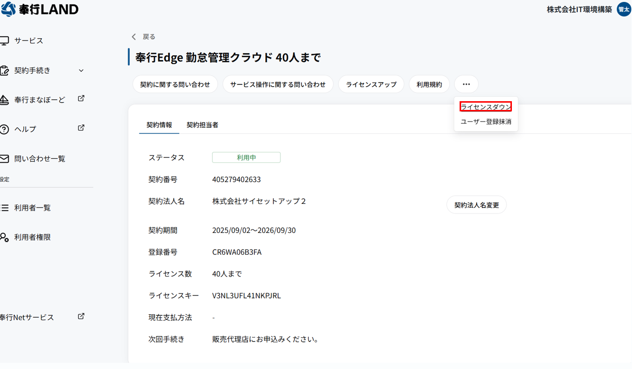The width and height of the screenshot is (632, 369).
Task: Switch to the 契約担当者 tab
Action: pyautogui.click(x=202, y=125)
